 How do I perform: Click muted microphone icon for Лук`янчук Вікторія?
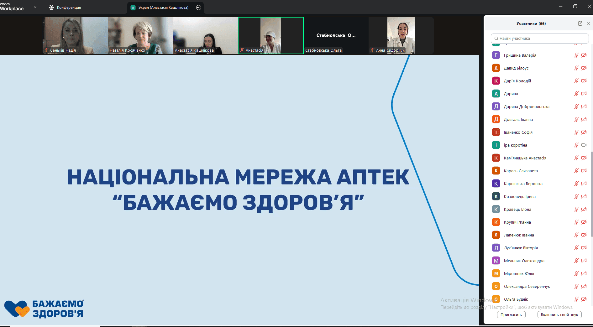click(x=576, y=248)
